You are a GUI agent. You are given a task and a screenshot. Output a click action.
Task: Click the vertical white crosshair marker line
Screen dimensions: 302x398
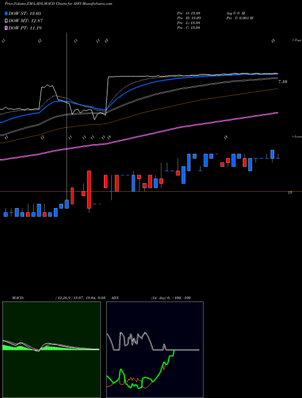point(66,117)
